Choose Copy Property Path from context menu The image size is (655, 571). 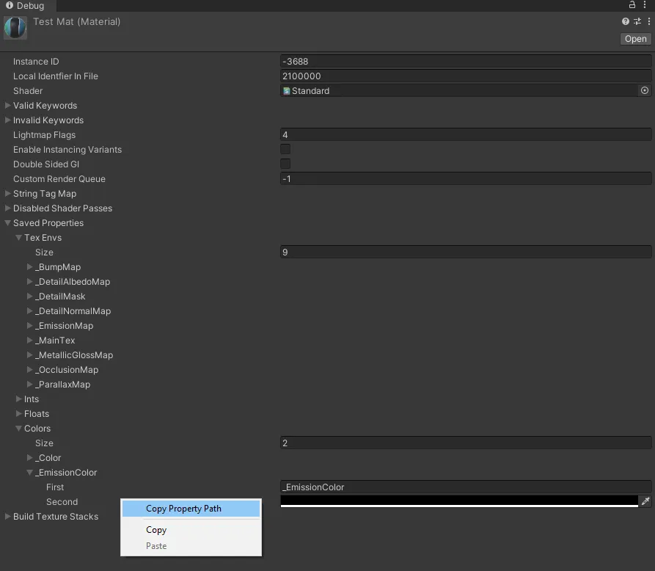click(x=191, y=509)
